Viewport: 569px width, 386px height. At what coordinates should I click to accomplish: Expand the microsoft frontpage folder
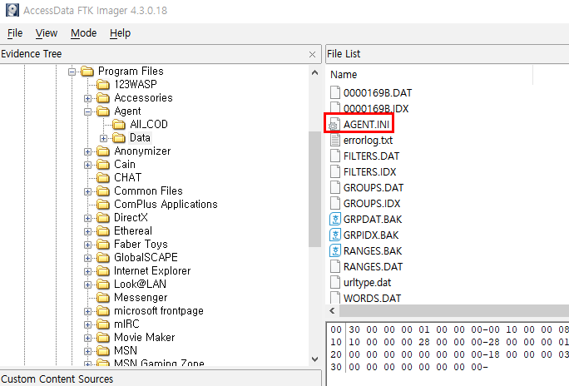click(x=87, y=311)
